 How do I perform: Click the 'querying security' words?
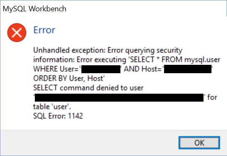point(154,51)
